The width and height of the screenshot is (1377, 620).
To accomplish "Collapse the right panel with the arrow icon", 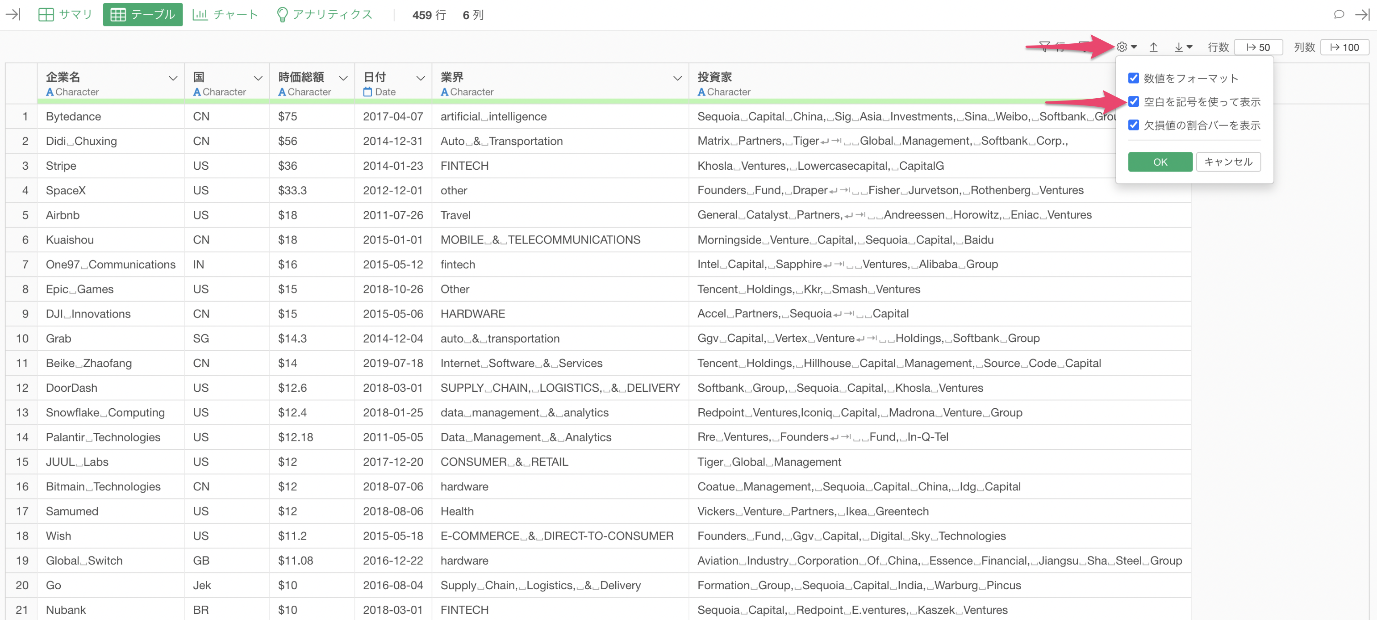I will 1362,14.
